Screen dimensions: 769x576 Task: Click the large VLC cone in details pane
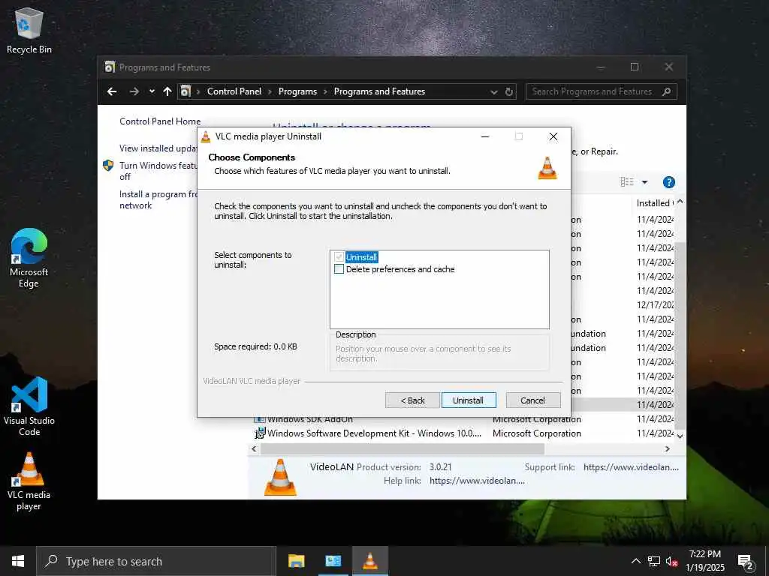[281, 477]
